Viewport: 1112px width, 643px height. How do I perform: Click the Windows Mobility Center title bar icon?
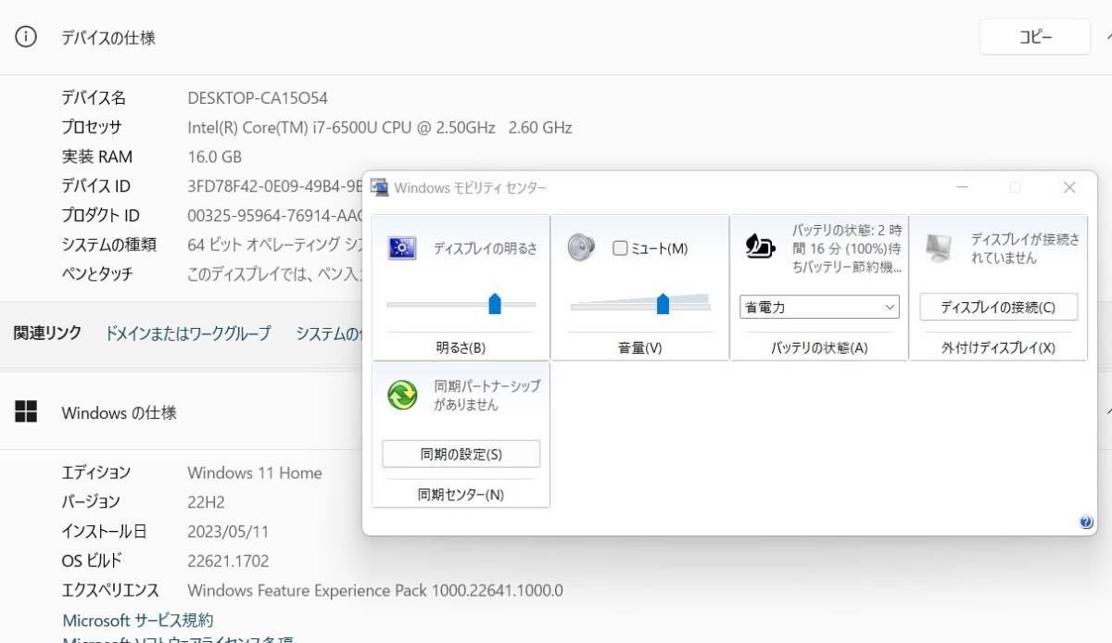tap(379, 187)
